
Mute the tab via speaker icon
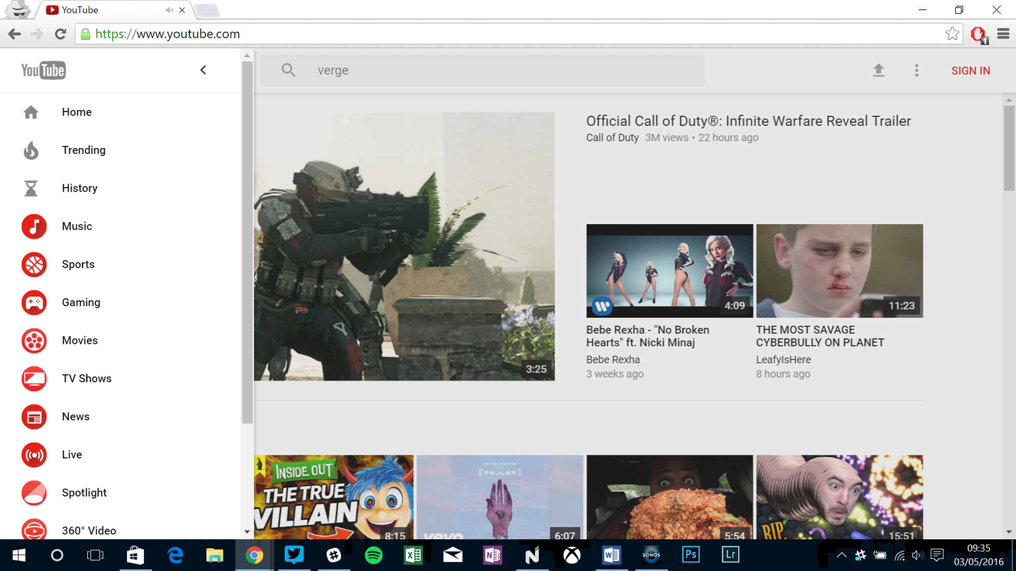169,10
